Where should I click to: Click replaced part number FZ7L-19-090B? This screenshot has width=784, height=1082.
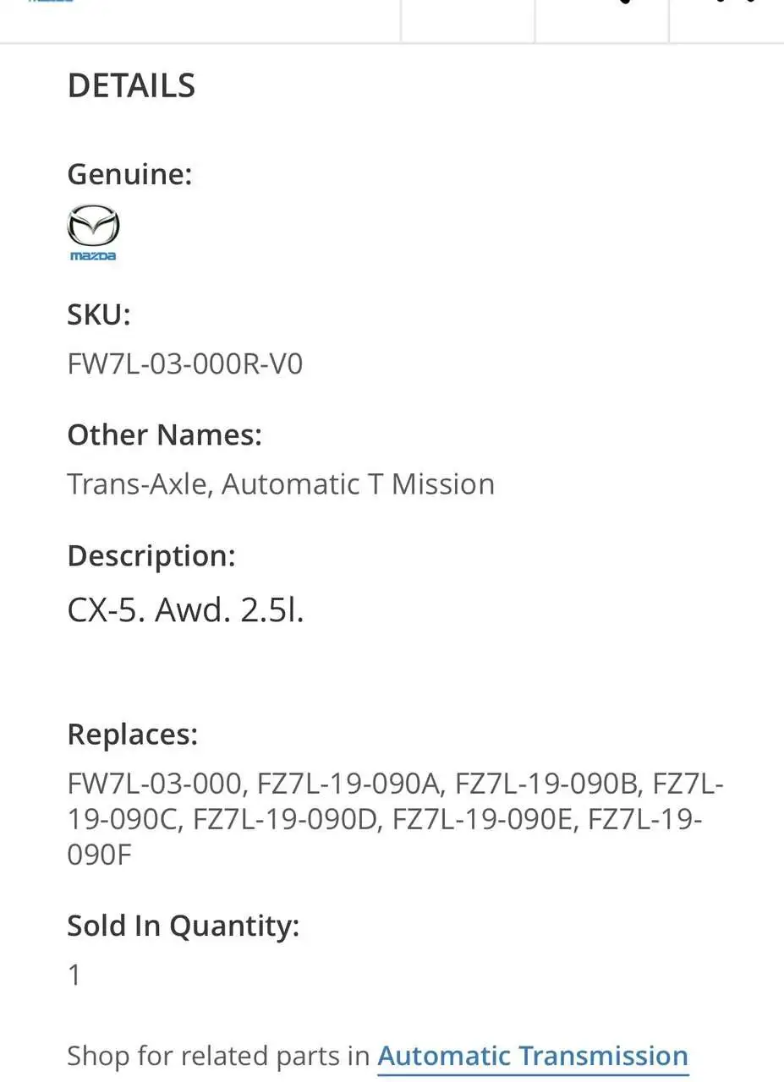[x=546, y=784]
